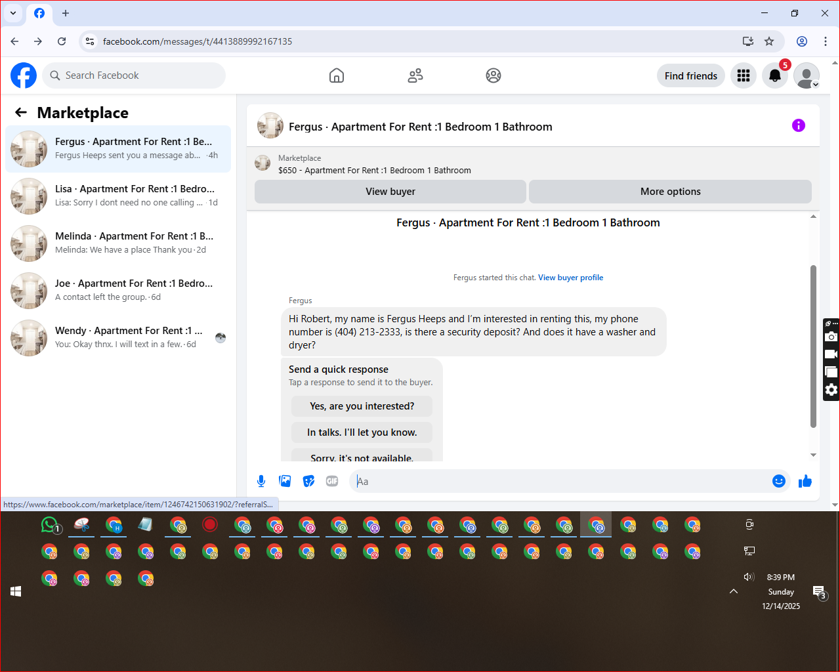Open a new browser tab

point(66,13)
